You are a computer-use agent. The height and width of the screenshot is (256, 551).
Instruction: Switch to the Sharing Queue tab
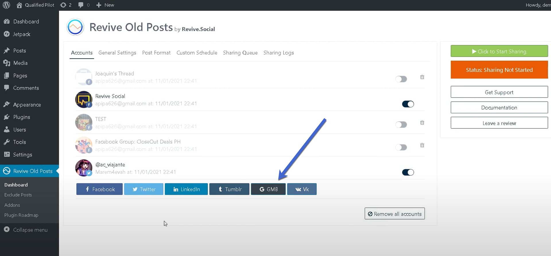pyautogui.click(x=240, y=53)
